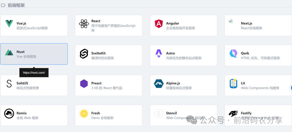Click the description 全栈 Web 框架
This screenshot has height=132, width=292.
click(x=27, y=118)
